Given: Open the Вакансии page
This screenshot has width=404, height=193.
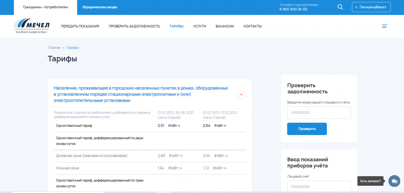Looking at the screenshot, I should coord(225,26).
